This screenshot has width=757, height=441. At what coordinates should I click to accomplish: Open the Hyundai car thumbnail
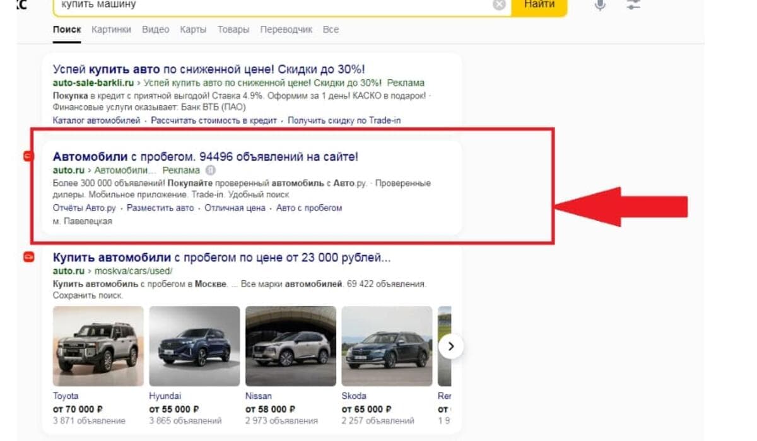[x=194, y=346]
